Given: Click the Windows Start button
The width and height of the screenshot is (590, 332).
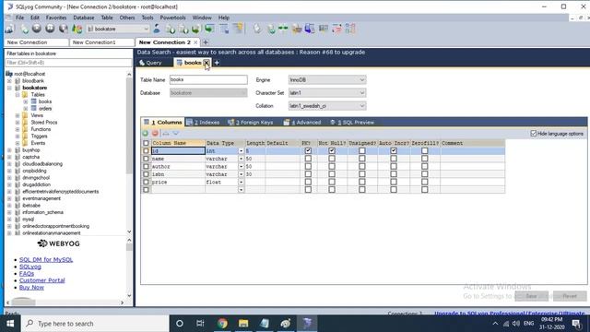Looking at the screenshot, I should point(10,324).
